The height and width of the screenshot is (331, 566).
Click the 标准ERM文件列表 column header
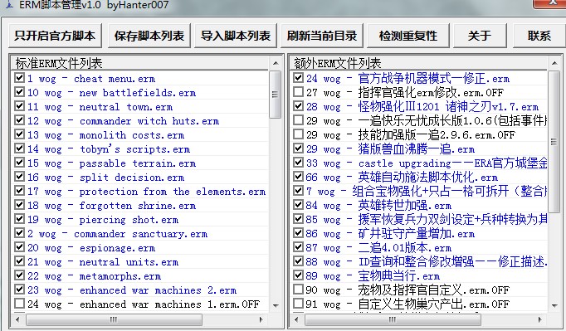[140, 63]
